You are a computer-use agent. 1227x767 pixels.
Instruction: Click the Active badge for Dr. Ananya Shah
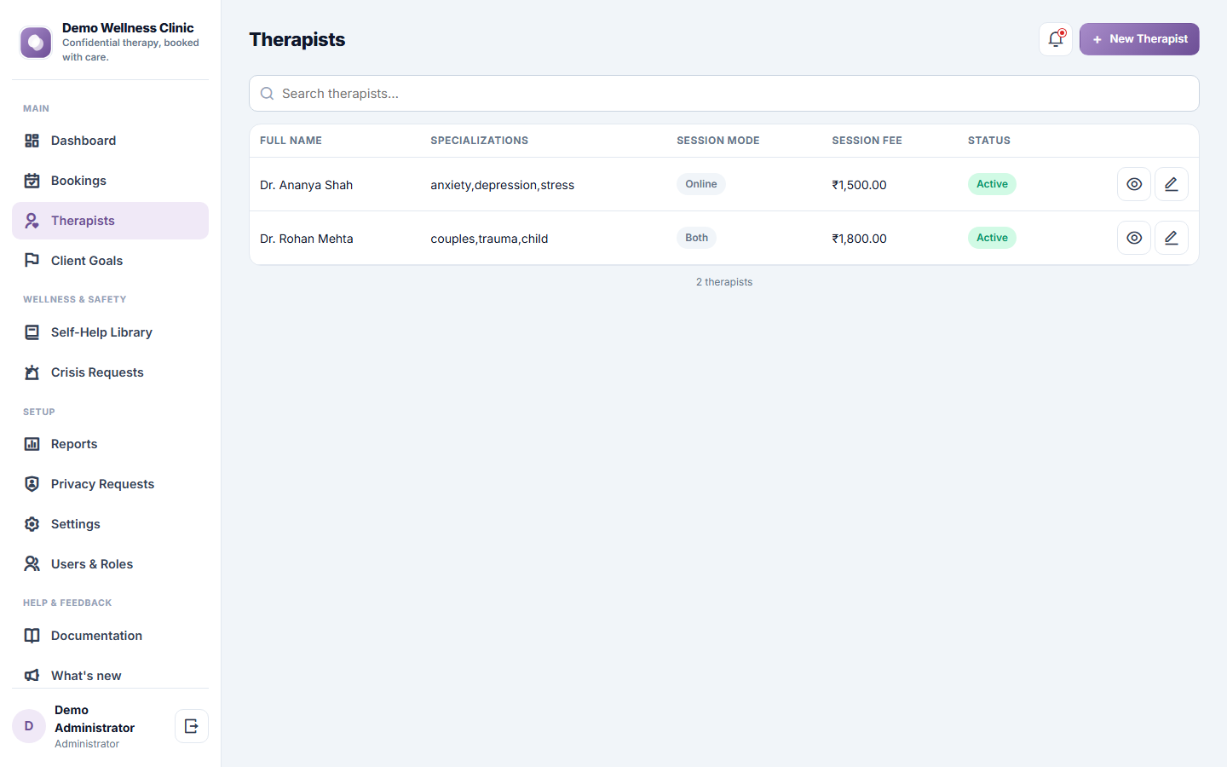(x=992, y=184)
